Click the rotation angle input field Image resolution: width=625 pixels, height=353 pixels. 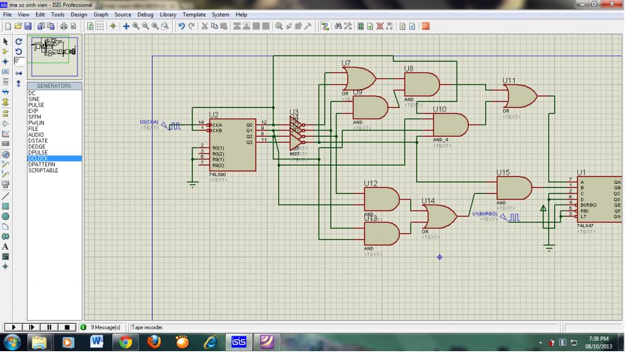[x=19, y=62]
